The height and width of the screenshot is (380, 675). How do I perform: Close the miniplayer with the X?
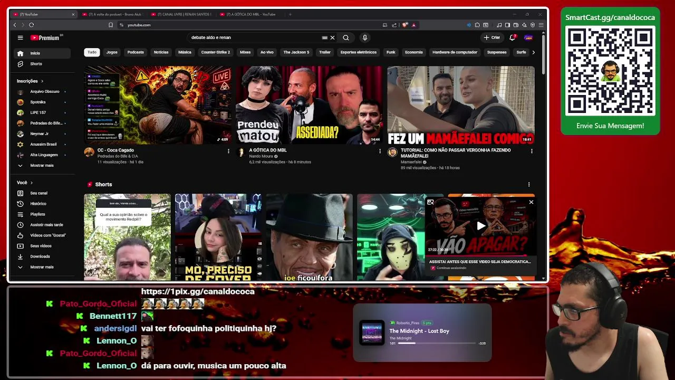coord(531,202)
